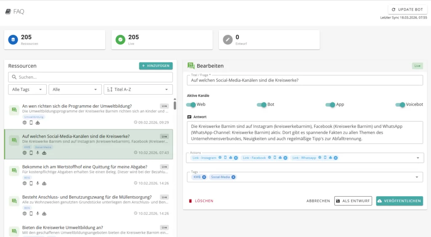Click phone icon in Link - Facebook chip
This screenshot has width=431, height=237.
[274, 157]
